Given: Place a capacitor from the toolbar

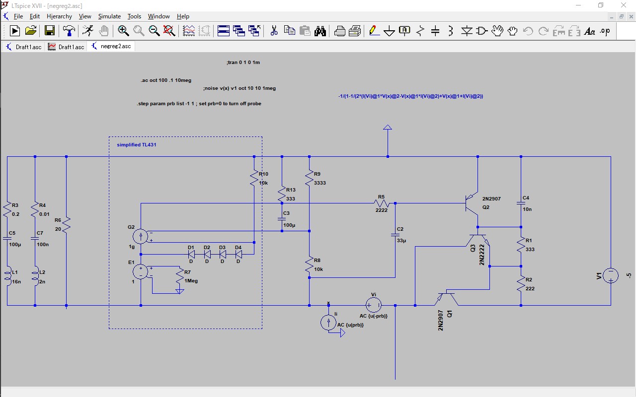Looking at the screenshot, I should 435,31.
